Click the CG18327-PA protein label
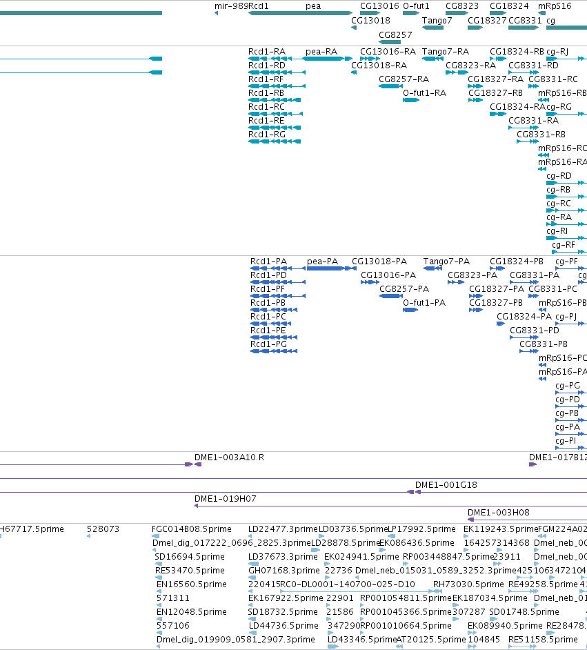This screenshot has width=587, height=650. (497, 289)
